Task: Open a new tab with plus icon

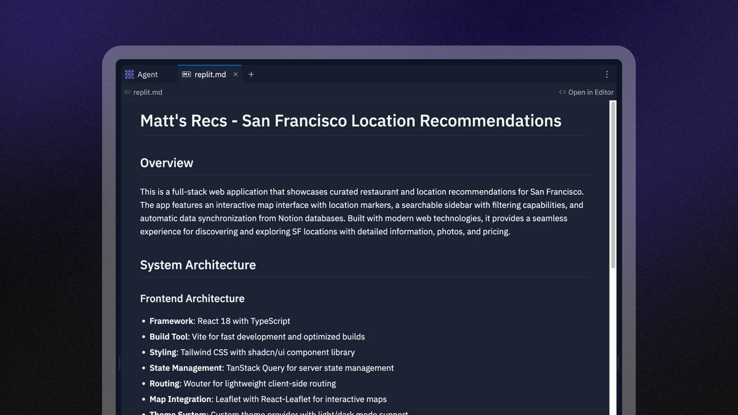Action: [251, 74]
